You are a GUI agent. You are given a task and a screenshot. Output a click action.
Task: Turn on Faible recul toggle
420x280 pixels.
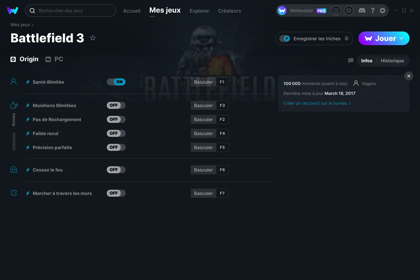click(x=116, y=133)
